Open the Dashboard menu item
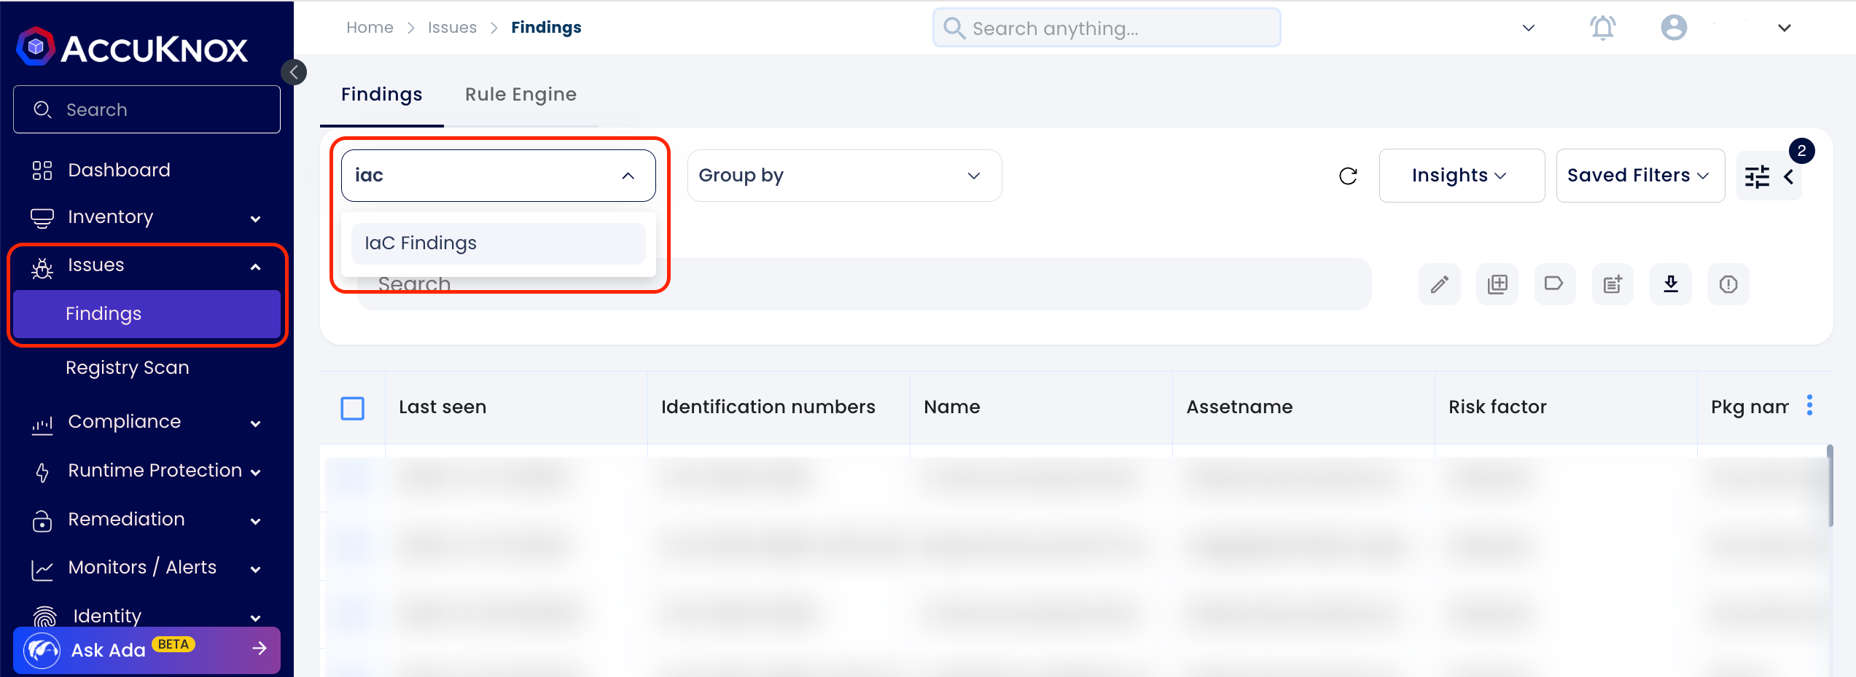The image size is (1856, 677). (x=119, y=170)
